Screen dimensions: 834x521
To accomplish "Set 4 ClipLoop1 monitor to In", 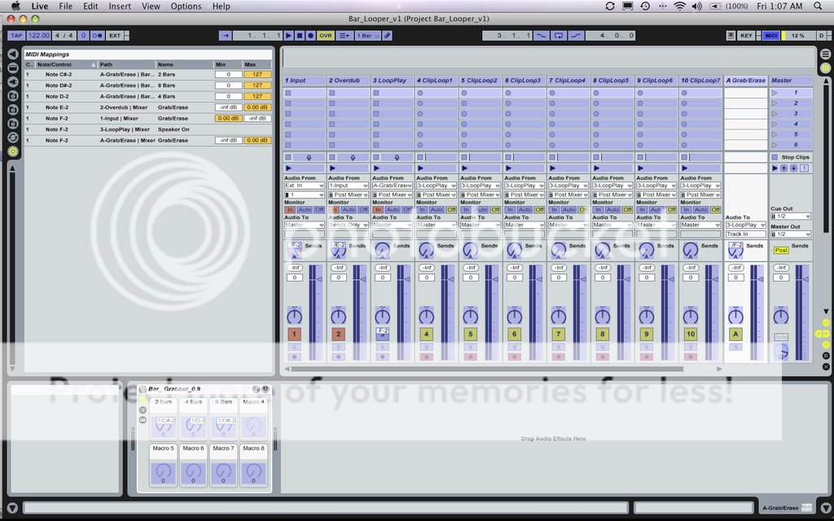I will point(422,210).
